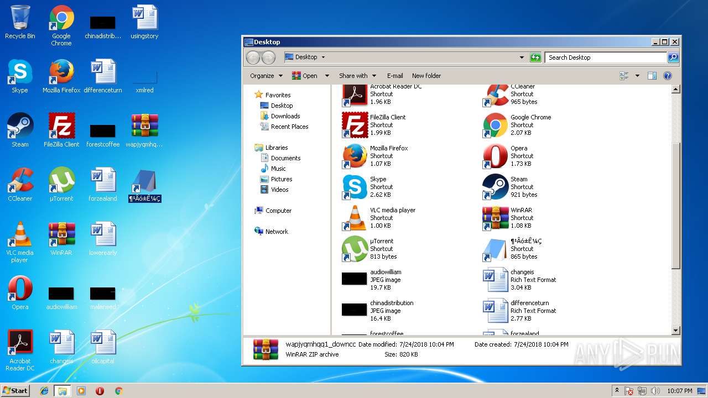Select wapjyqmhq archive on desktop
The width and height of the screenshot is (708, 398).
145,130
